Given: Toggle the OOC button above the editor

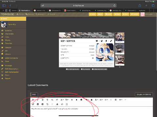Looking at the screenshot, I should [x=34, y=95].
